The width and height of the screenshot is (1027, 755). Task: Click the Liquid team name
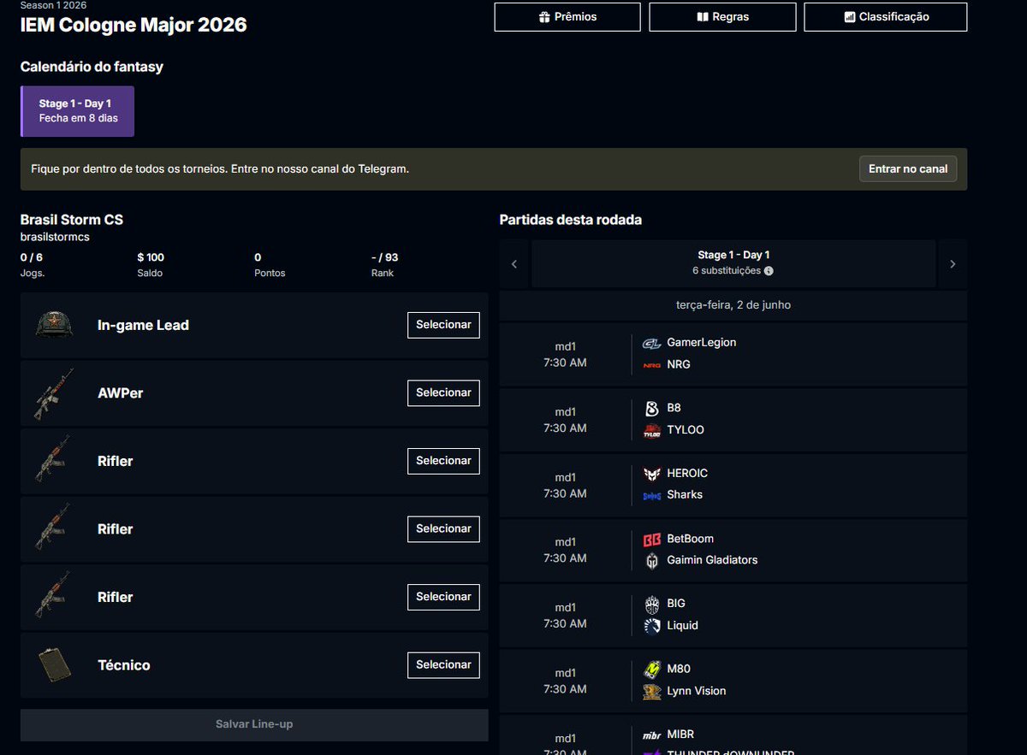pyautogui.click(x=683, y=625)
